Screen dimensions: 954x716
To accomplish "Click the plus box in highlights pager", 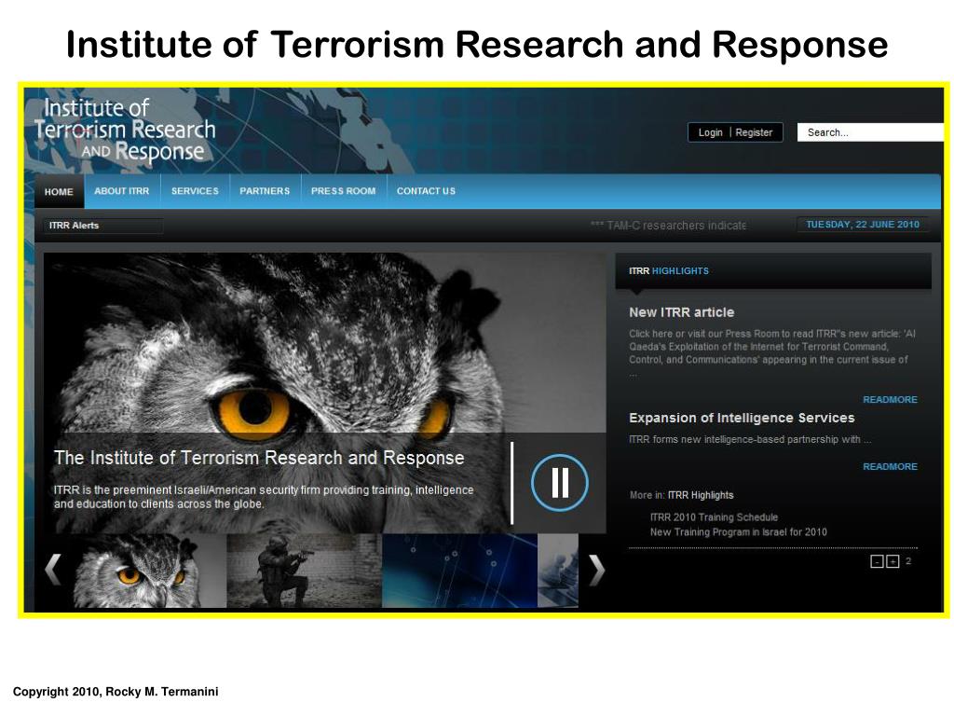I will point(893,561).
